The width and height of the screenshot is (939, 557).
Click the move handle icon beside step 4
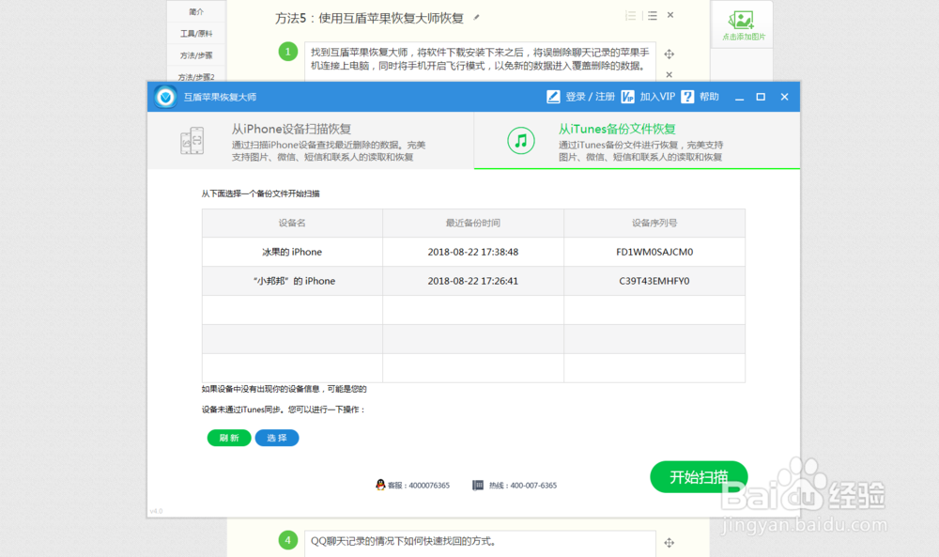pyautogui.click(x=669, y=543)
